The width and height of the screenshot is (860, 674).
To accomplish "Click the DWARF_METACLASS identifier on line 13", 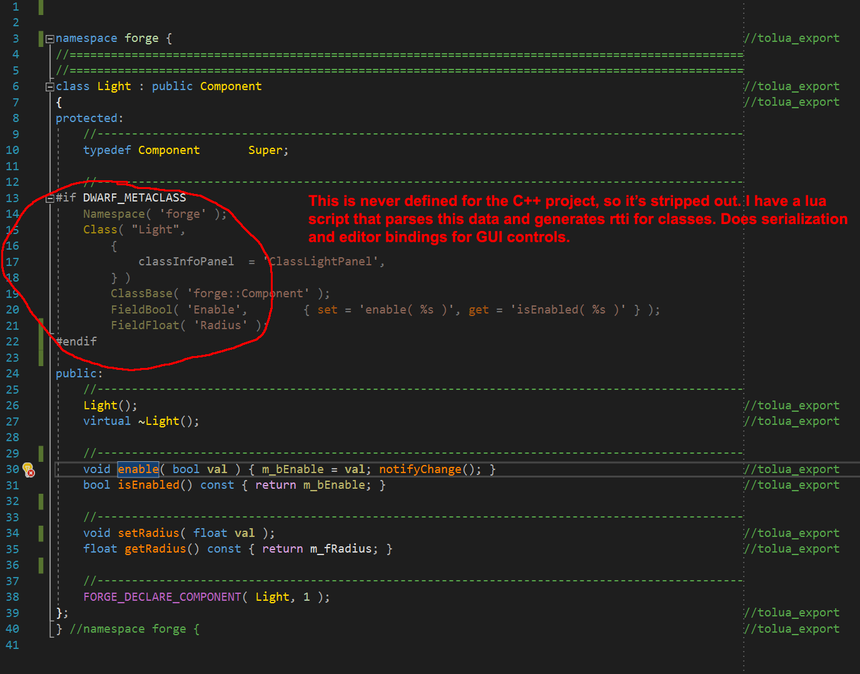I will 134,198.
